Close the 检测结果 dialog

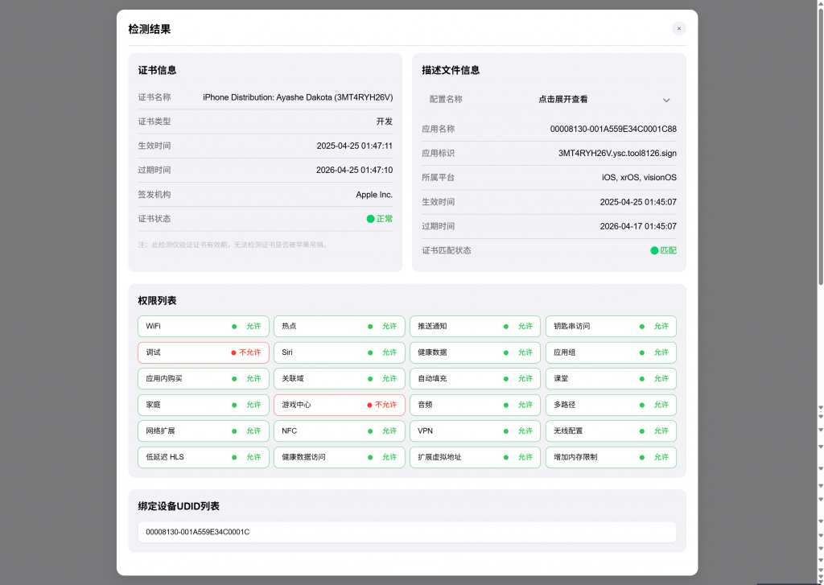coord(678,28)
